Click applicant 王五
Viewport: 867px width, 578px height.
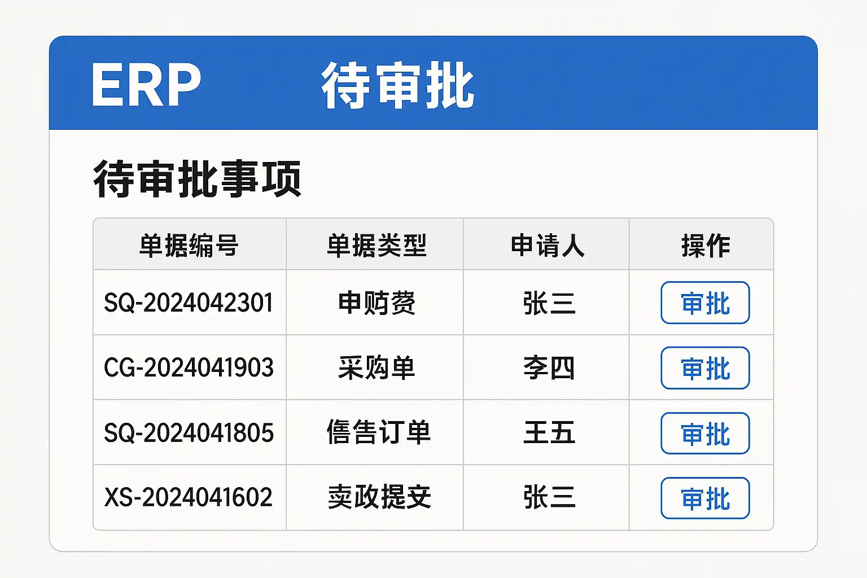[x=549, y=433]
